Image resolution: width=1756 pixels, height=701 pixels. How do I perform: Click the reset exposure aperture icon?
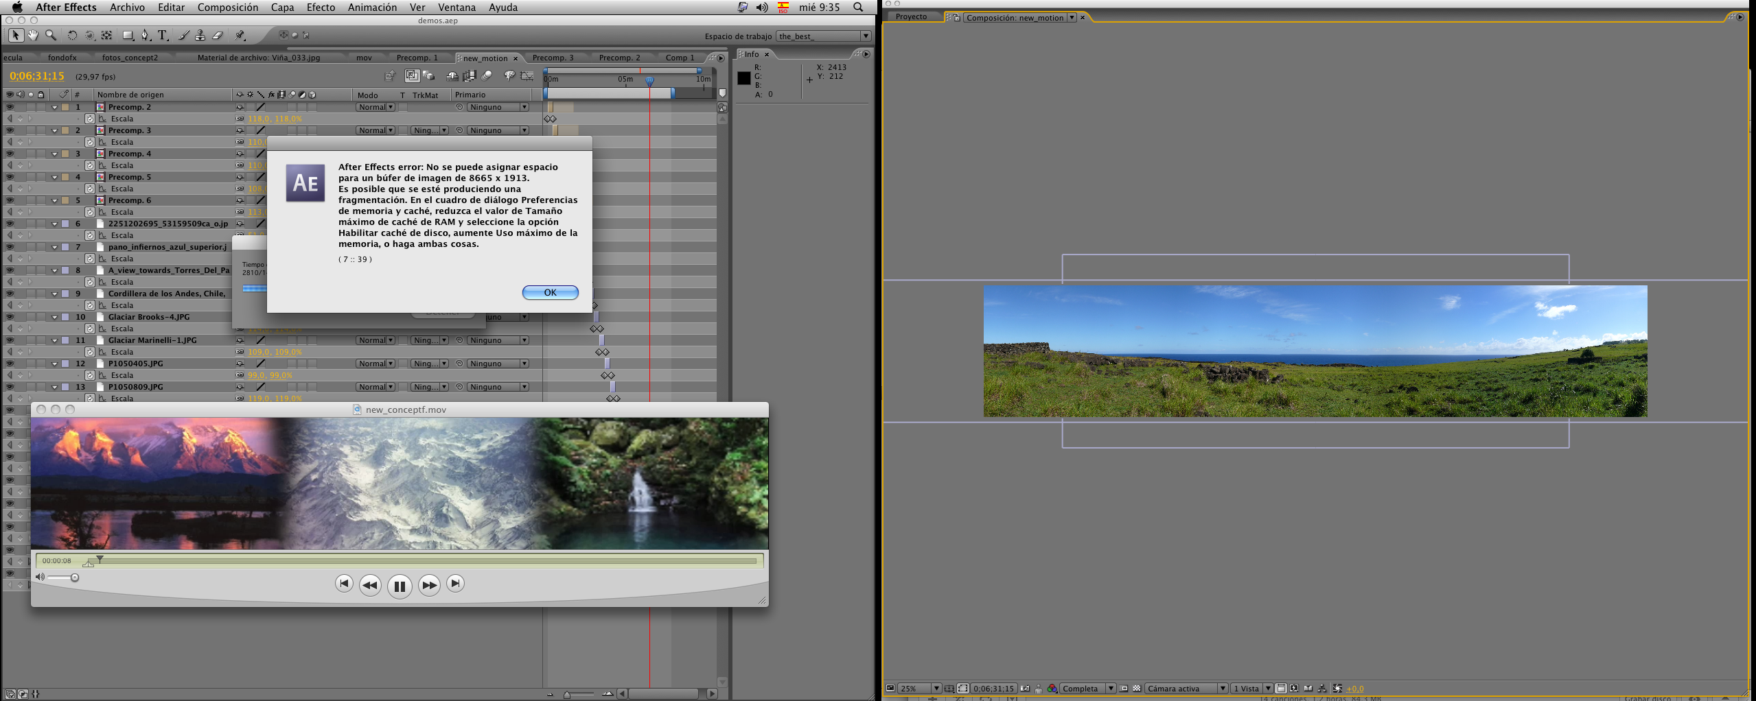[x=1337, y=689]
